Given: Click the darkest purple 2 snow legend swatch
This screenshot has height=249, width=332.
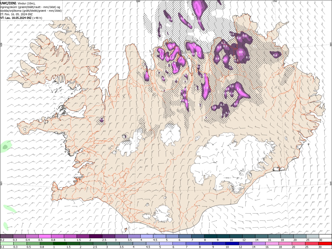Looking at the screenshot, I should tap(96, 236).
